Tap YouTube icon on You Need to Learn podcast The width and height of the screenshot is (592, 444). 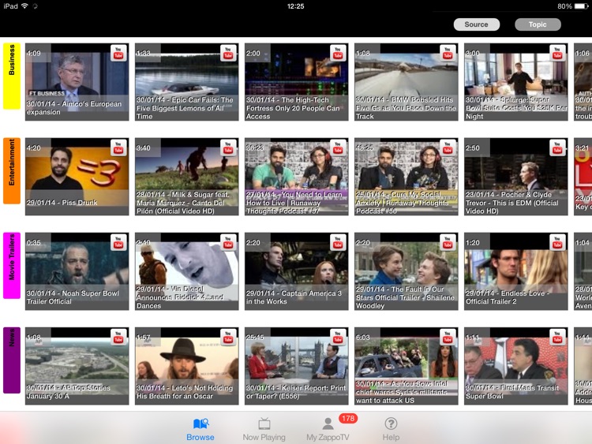point(338,148)
